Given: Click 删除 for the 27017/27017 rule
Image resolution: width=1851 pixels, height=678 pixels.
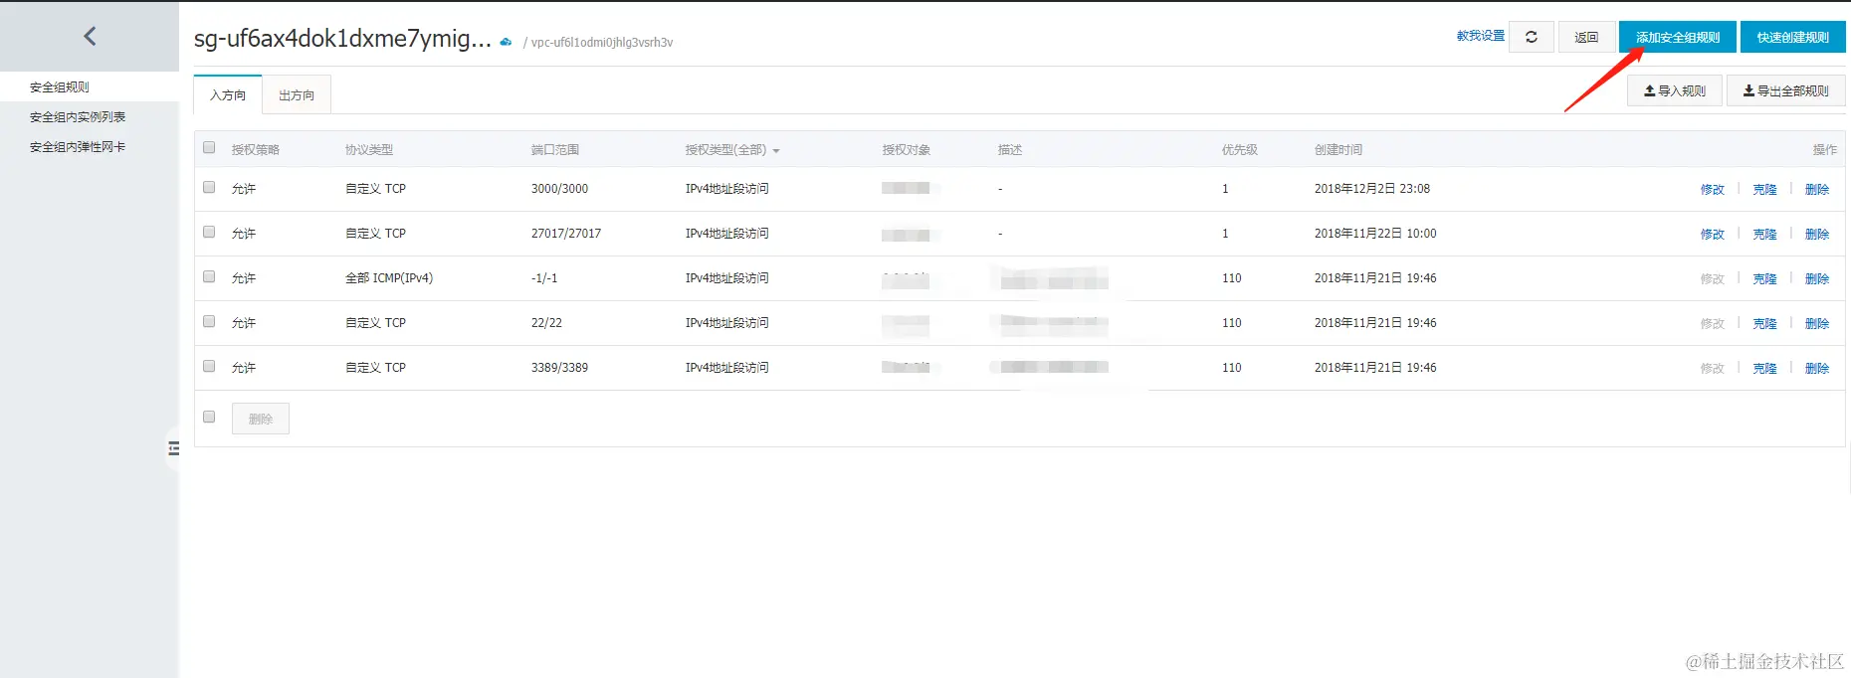Looking at the screenshot, I should pyautogui.click(x=1817, y=234).
